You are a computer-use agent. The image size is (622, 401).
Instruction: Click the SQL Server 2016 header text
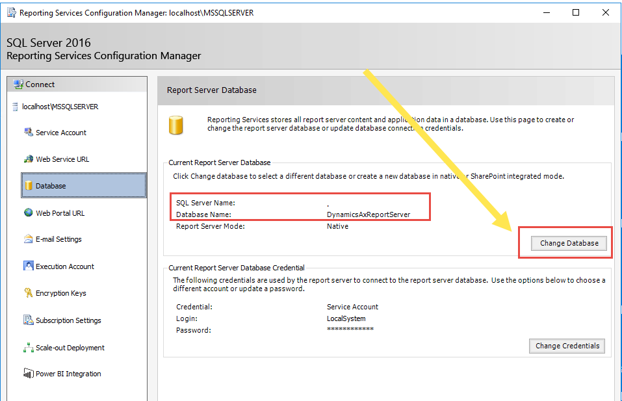pyautogui.click(x=48, y=42)
